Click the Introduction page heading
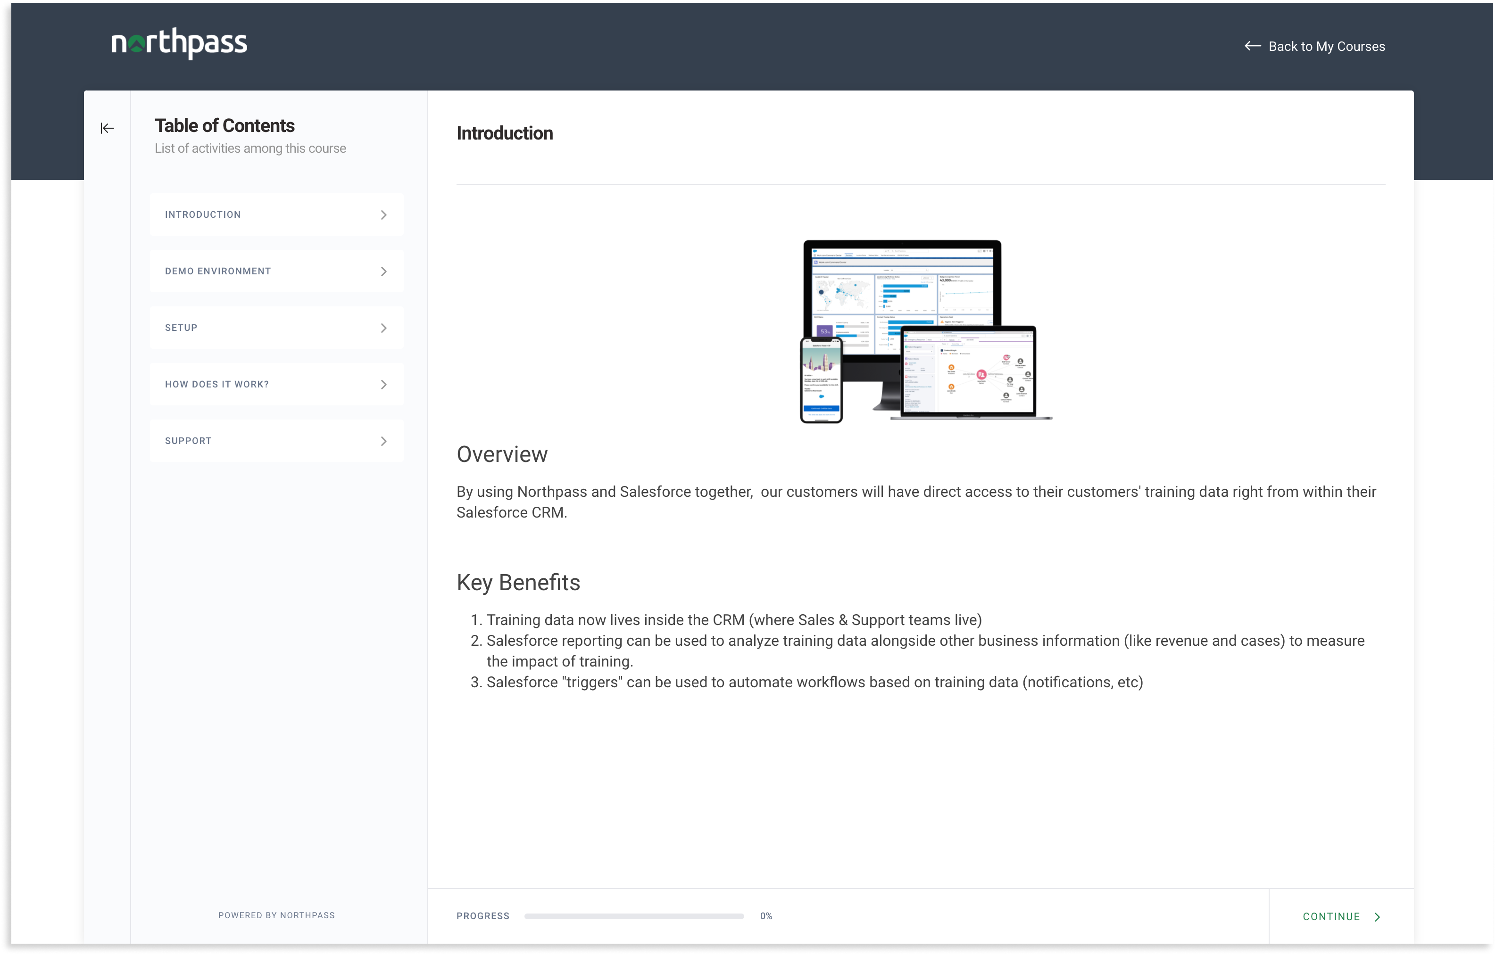Viewport: 1496px width, 955px height. point(505,133)
